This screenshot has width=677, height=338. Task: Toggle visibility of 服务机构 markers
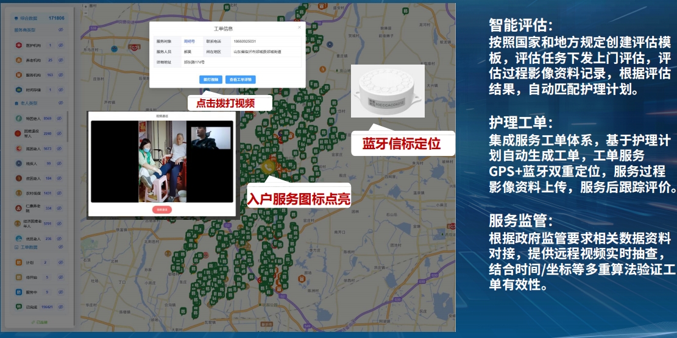tap(60, 75)
